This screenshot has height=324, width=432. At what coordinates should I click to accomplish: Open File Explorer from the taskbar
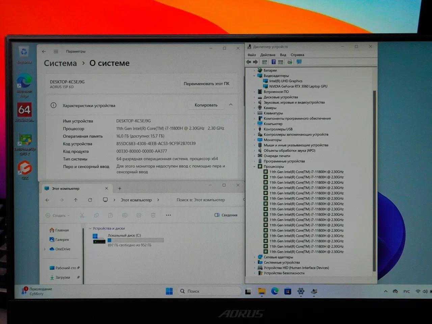pyautogui.click(x=262, y=291)
